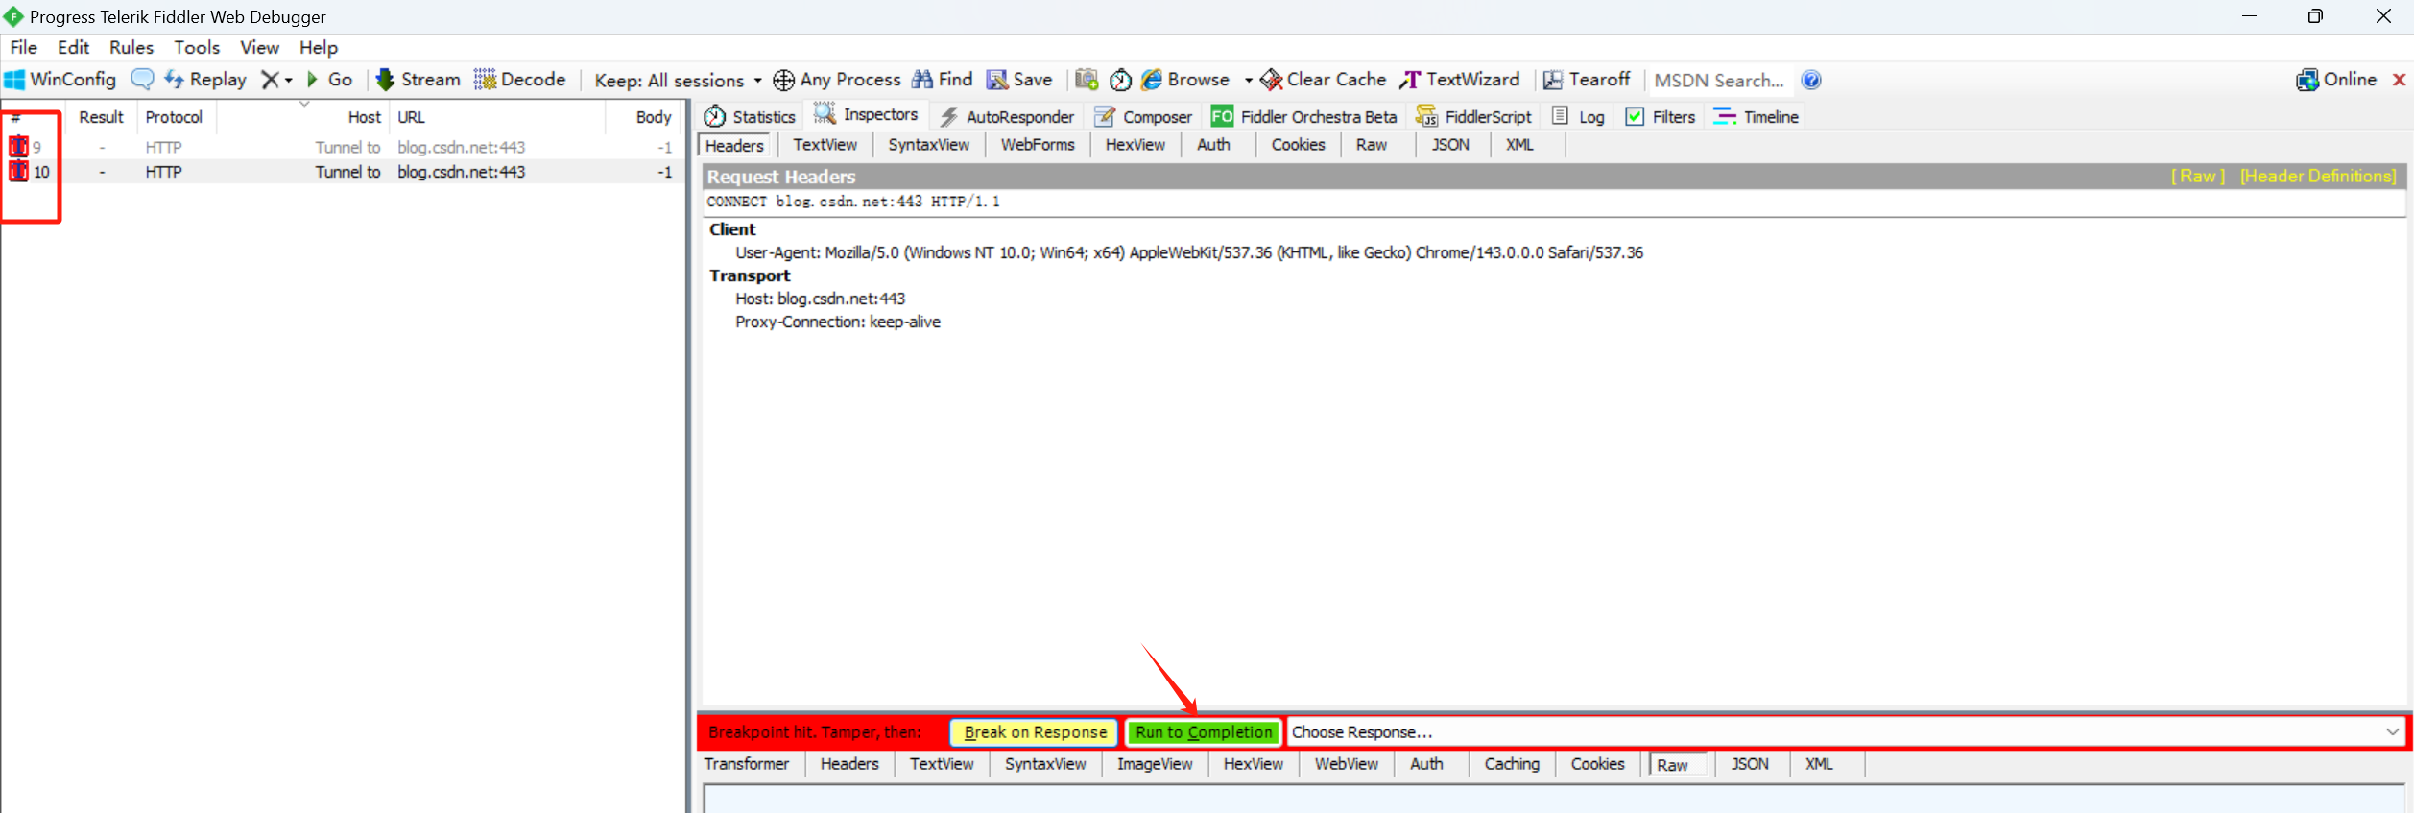This screenshot has height=813, width=2414.
Task: Save sessions with Save button
Action: (x=1020, y=80)
